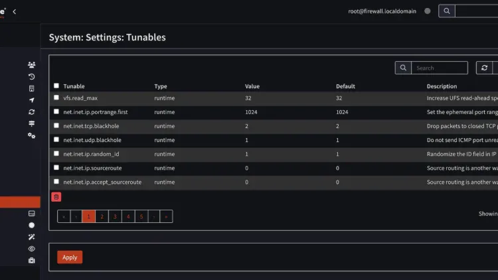The height and width of the screenshot is (280, 498).
Task: Click the grey status dot beside root@firewall.localdomain
Action: [428, 11]
